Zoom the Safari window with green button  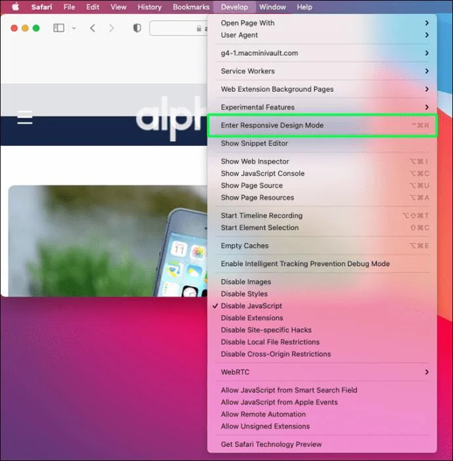point(36,28)
